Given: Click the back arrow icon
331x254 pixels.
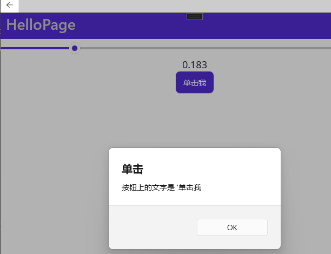Looking at the screenshot, I should click(10, 5).
